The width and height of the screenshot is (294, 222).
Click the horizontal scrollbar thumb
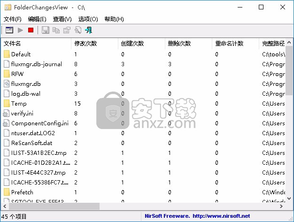54,206
